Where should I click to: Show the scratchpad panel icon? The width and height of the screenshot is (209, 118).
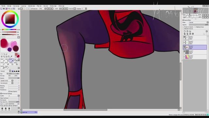[x=14, y=9]
